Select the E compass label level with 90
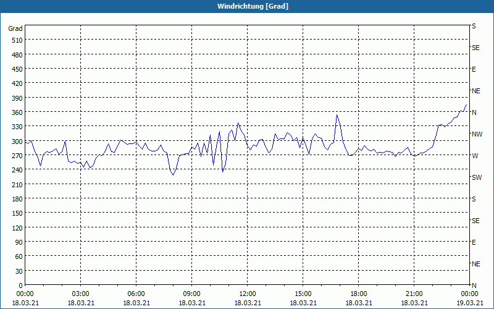 point(474,242)
